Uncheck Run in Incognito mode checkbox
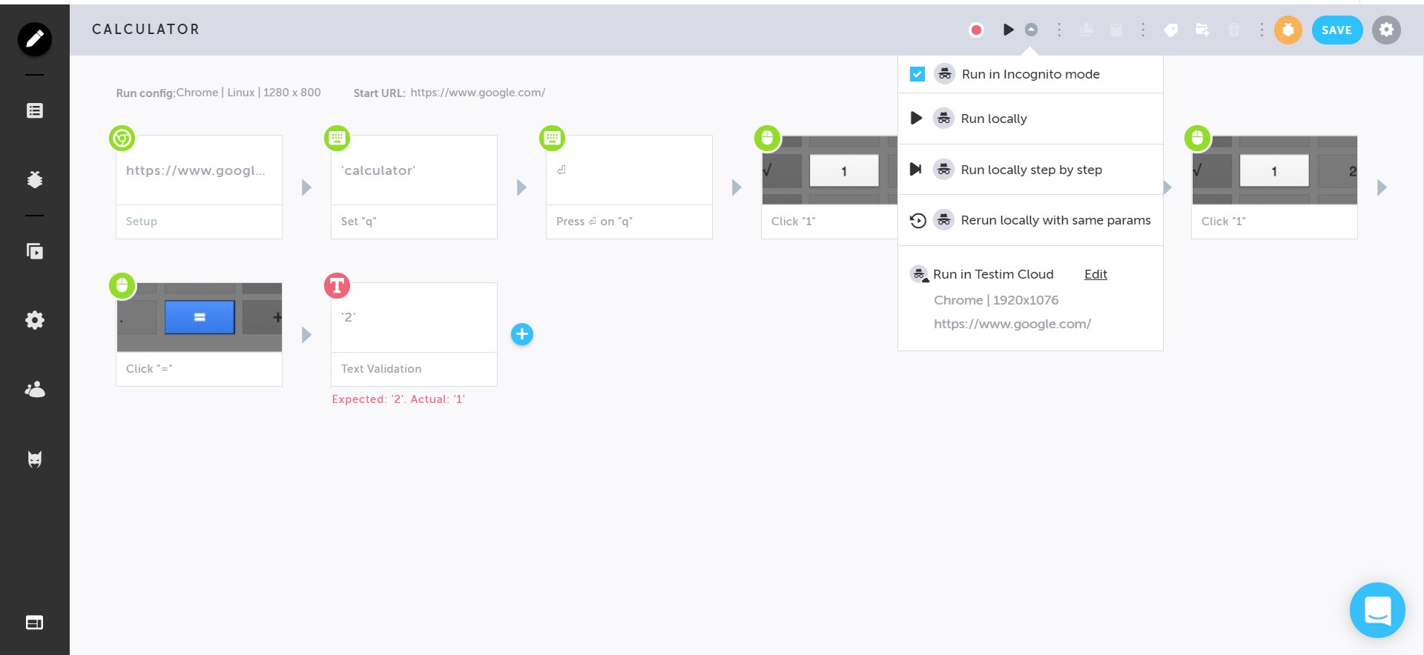This screenshot has height=655, width=1424. (x=917, y=74)
